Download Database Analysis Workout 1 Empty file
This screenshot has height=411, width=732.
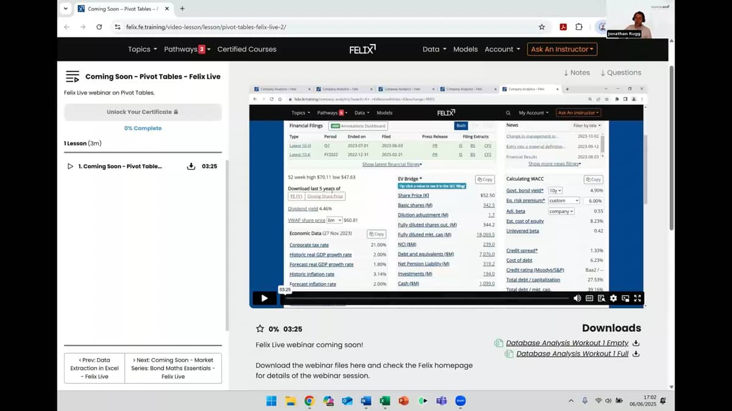[567, 343]
